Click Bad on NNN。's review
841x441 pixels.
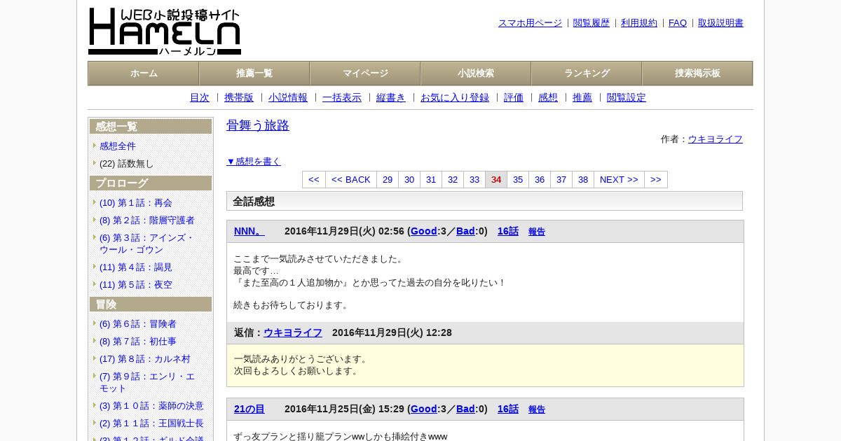point(465,231)
